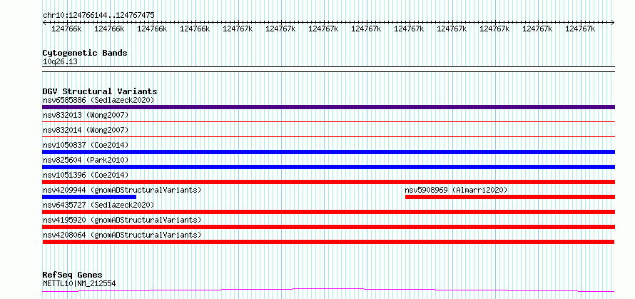Click the purple nsv6585886 variant bar
This screenshot has width=635, height=299.
[x=328, y=107]
